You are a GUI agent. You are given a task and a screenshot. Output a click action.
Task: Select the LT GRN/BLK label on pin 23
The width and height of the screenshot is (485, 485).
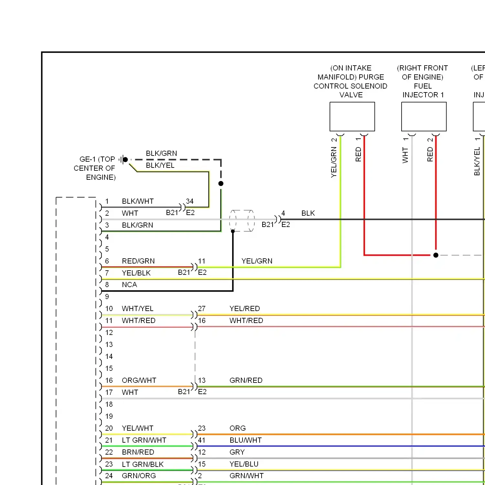(x=143, y=464)
